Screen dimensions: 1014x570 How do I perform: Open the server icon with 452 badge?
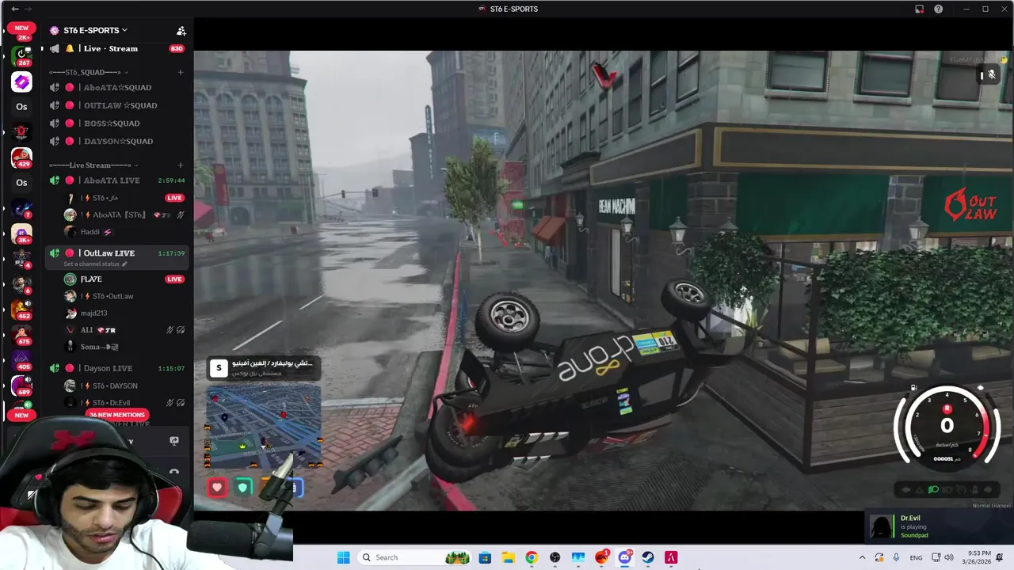click(21, 310)
